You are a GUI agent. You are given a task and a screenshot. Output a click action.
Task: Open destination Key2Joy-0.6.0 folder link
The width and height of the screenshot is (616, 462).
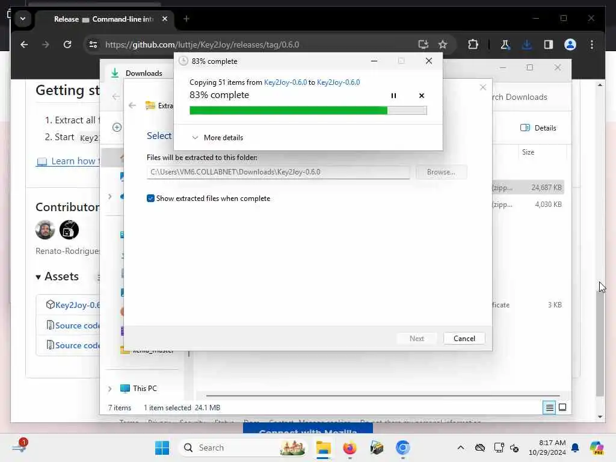click(338, 82)
